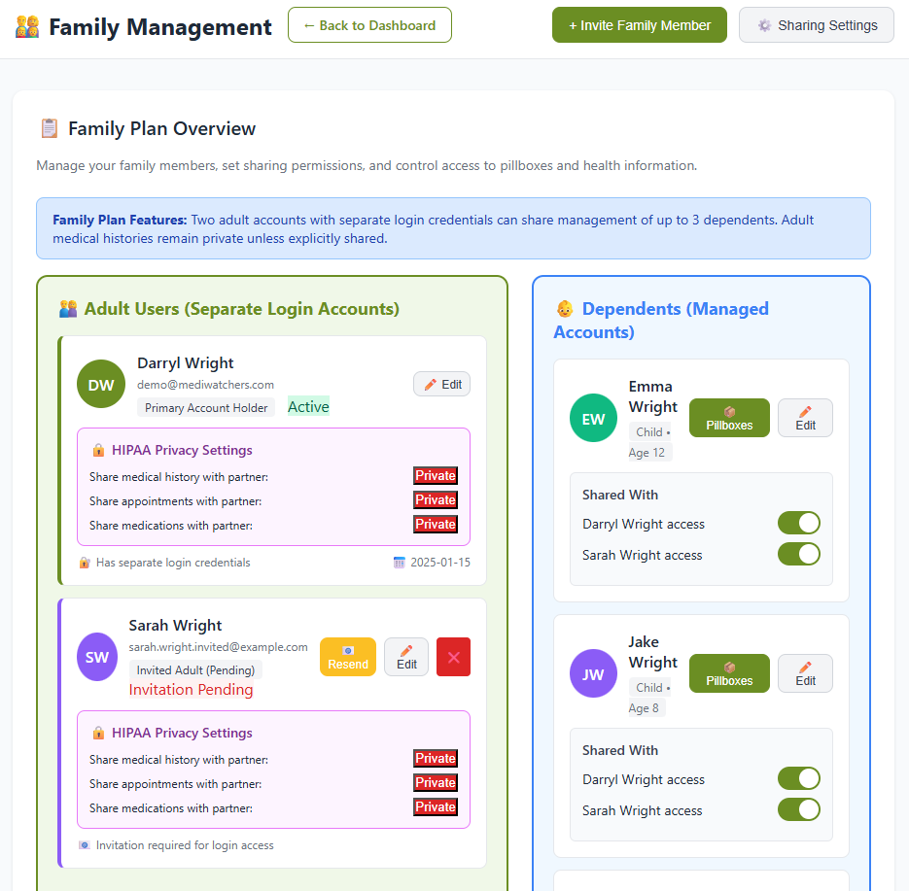Disable Darryl Wright's access to Emma Wright
Viewport: 909px width, 891px height.
point(798,523)
